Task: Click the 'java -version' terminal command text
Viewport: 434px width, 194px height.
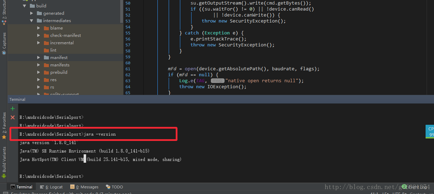Action: click(x=100, y=134)
